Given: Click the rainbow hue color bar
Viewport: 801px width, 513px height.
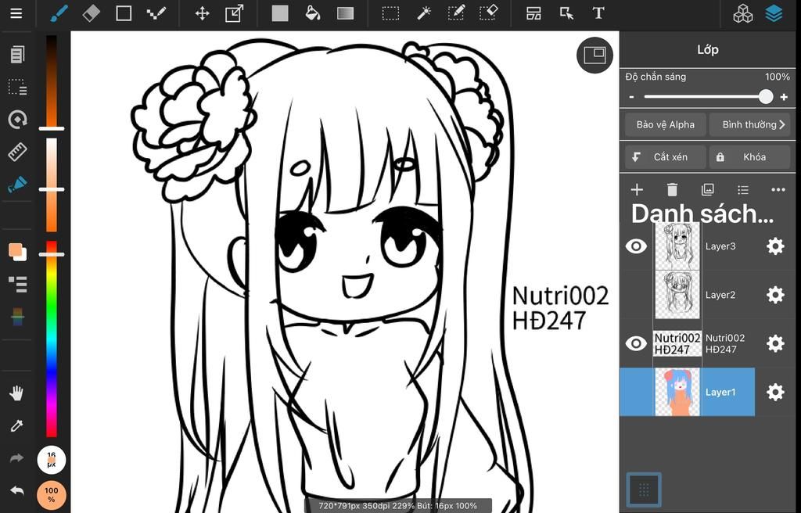Looking at the screenshot, I should 52,339.
